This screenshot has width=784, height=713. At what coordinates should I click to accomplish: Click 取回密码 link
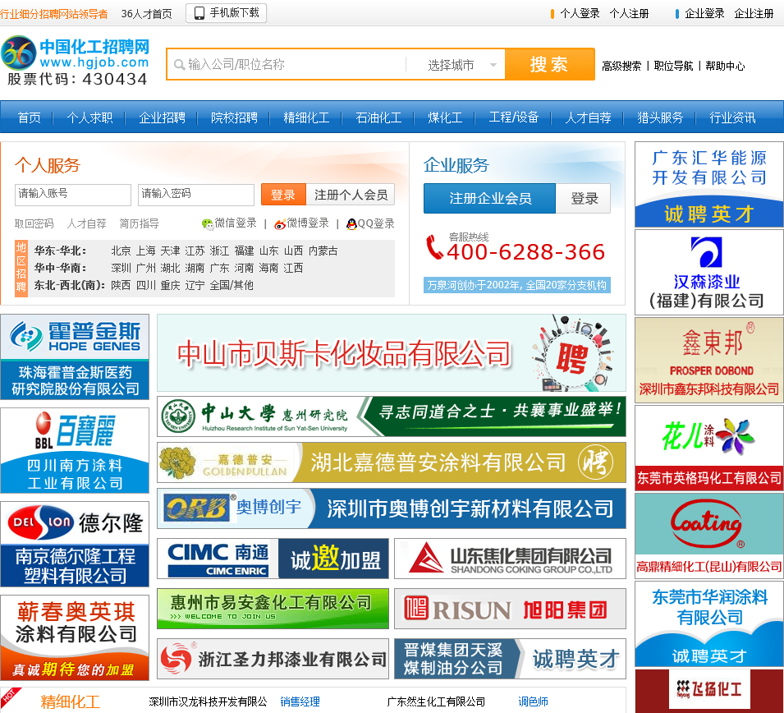tap(34, 223)
